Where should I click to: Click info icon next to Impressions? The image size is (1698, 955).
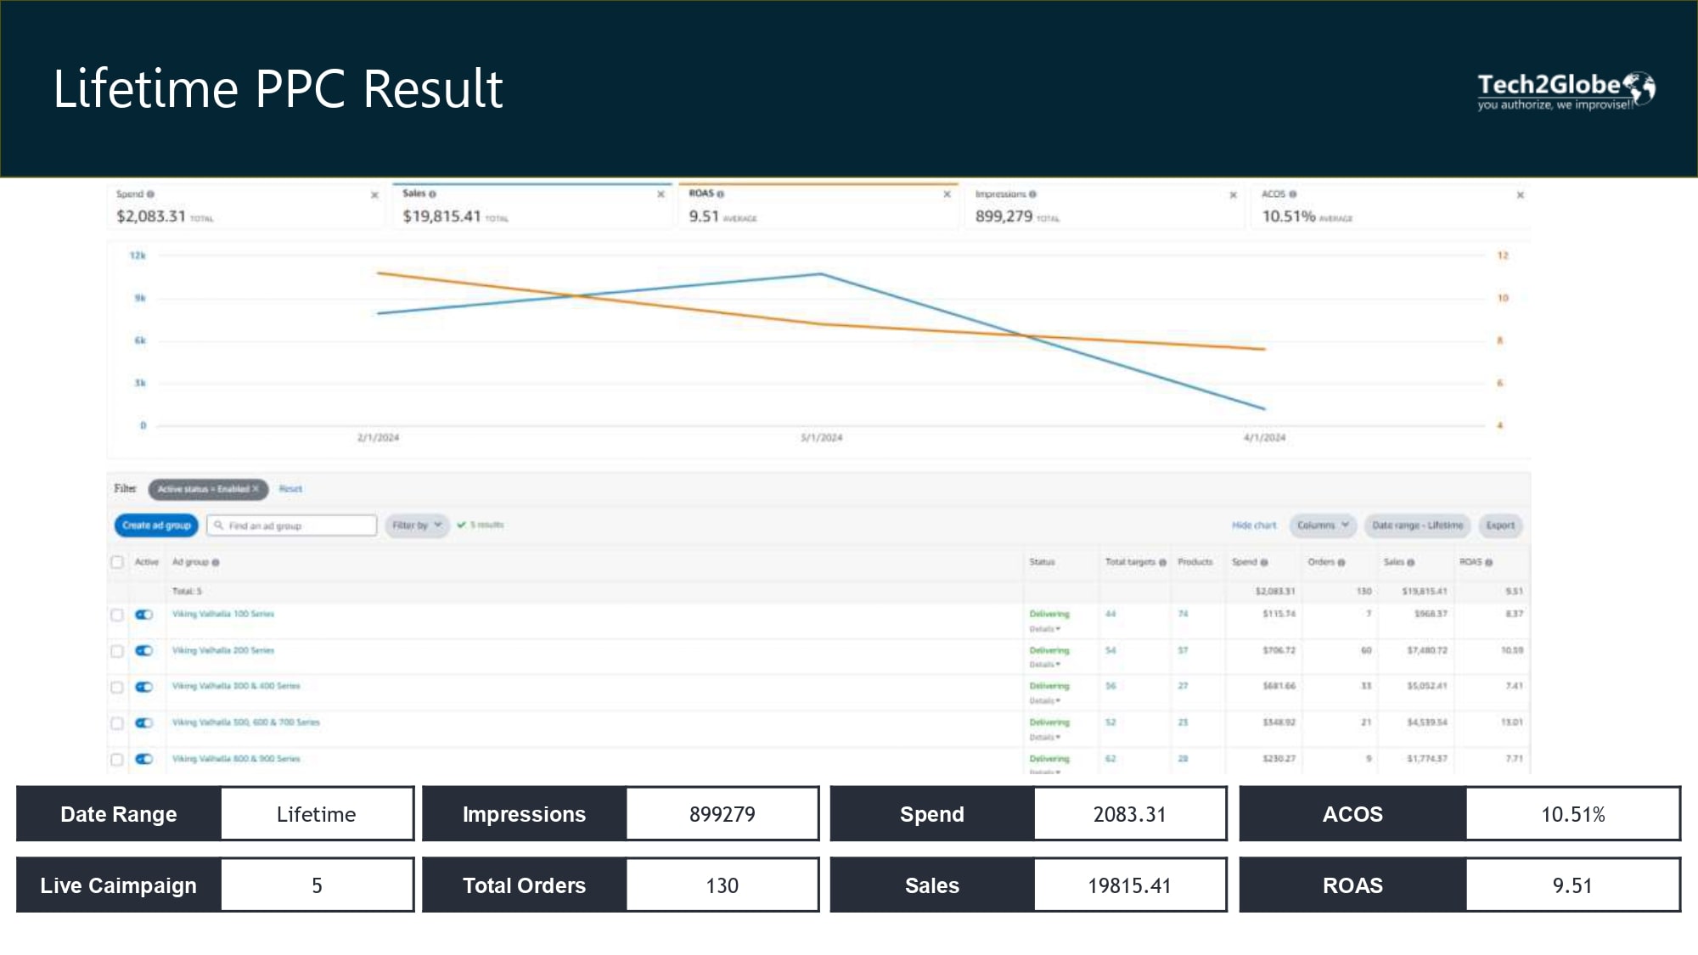pyautogui.click(x=1032, y=194)
